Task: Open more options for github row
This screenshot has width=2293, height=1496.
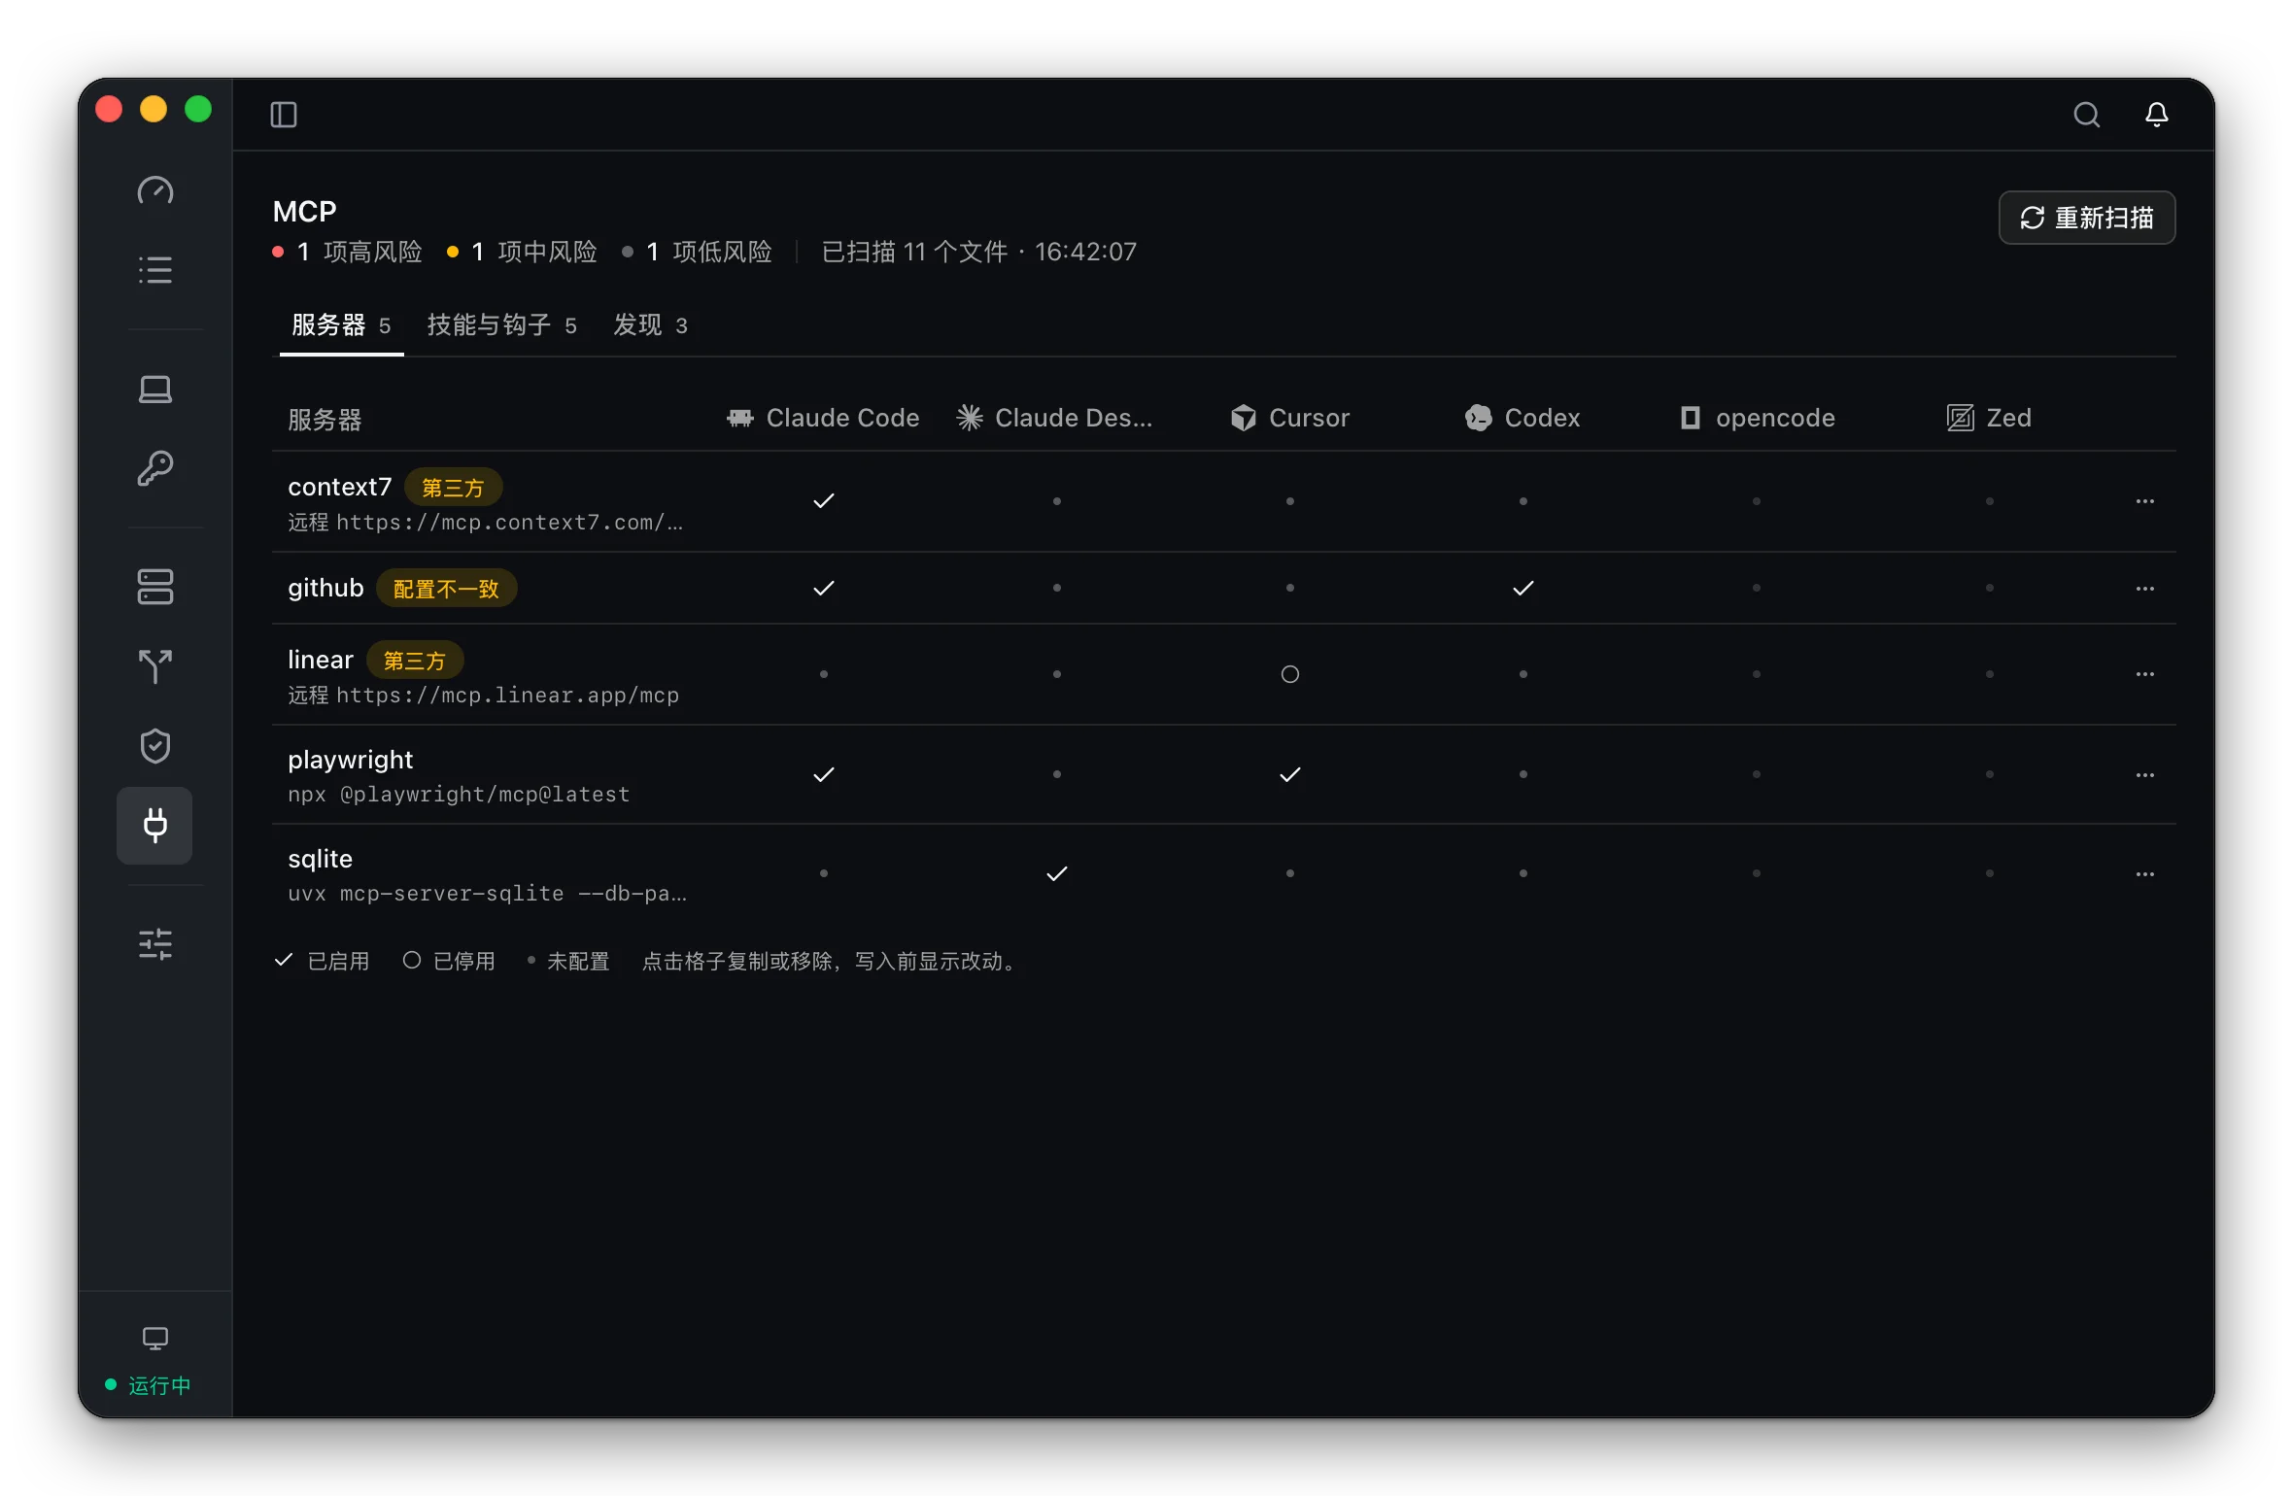Action: 2145,588
